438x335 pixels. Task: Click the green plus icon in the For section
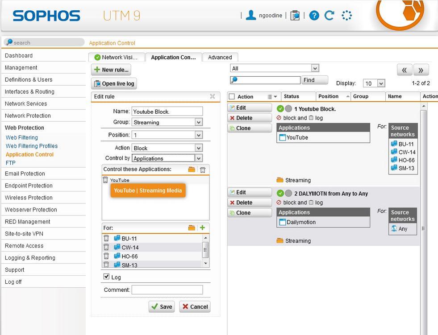click(x=203, y=227)
